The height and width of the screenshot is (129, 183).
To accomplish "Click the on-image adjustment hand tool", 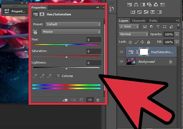I will click(x=35, y=32).
